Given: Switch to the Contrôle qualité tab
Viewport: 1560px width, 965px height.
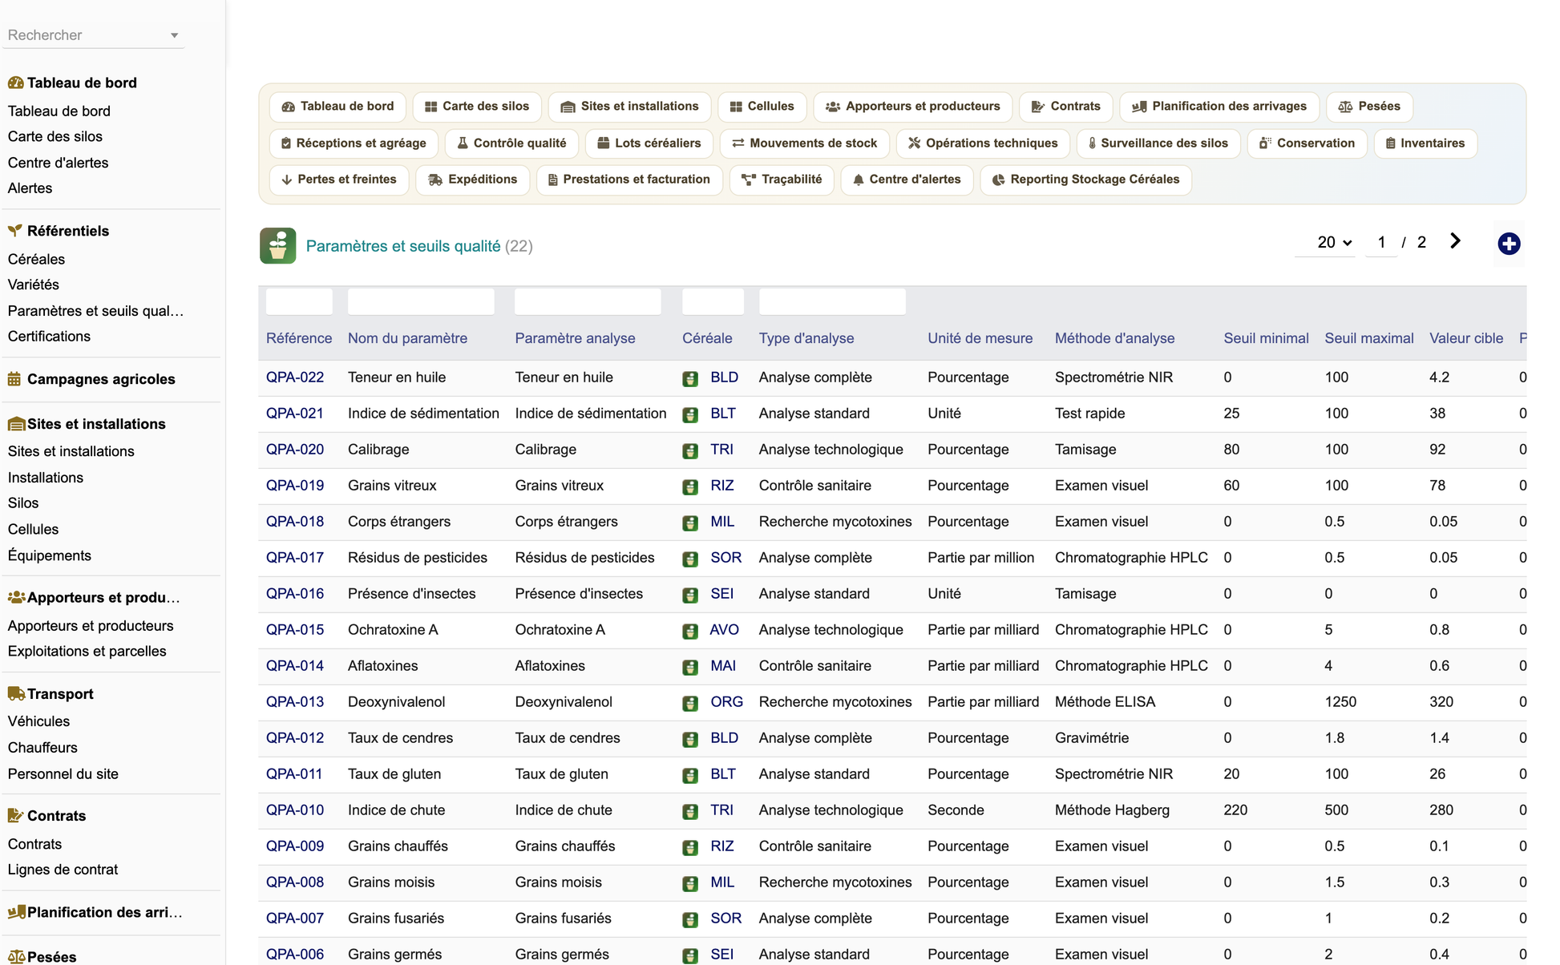Looking at the screenshot, I should coord(511,143).
